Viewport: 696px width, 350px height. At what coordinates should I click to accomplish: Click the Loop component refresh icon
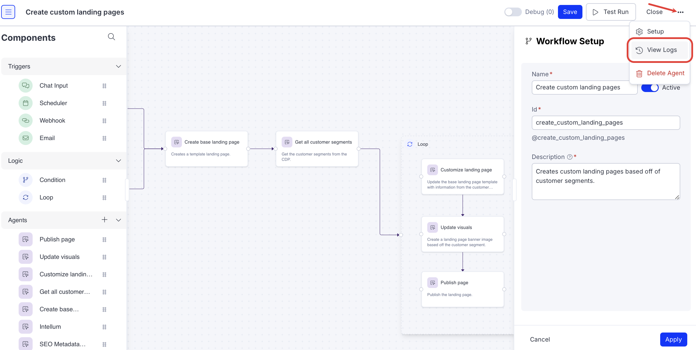[26, 197]
